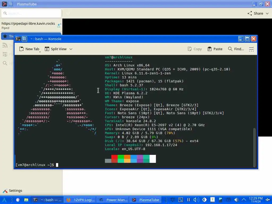This screenshot has height=204, width=272.
Task: Click the terminal prompt line in Konsole
Action: pyautogui.click(x=37, y=165)
